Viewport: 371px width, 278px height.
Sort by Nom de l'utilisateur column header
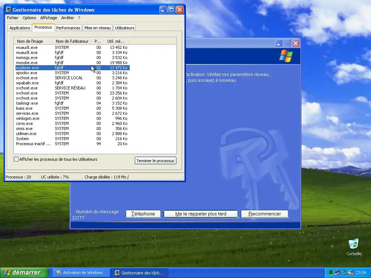pyautogui.click(x=72, y=41)
